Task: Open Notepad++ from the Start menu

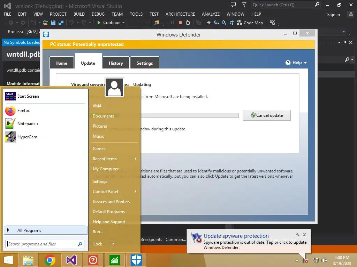Action: coord(45,124)
